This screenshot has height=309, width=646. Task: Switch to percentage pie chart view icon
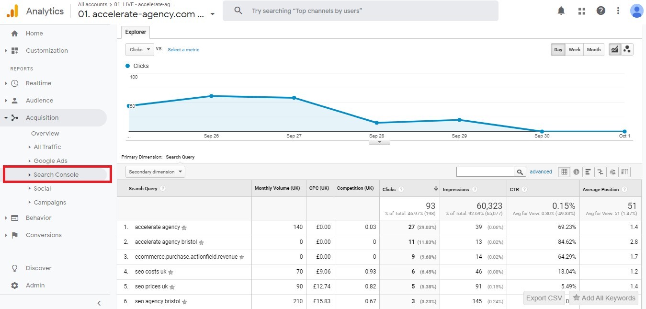point(576,172)
